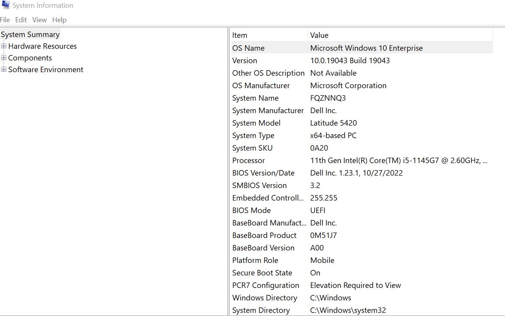The height and width of the screenshot is (316, 505).
Task: Click the FQZNNQ3 system name value
Action: (328, 98)
